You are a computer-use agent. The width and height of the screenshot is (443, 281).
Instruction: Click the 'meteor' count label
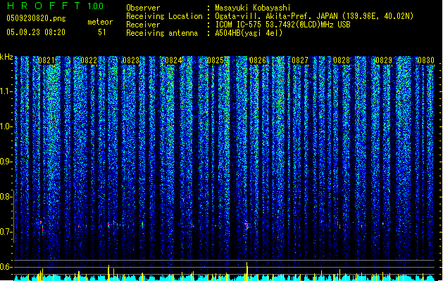tap(100, 22)
